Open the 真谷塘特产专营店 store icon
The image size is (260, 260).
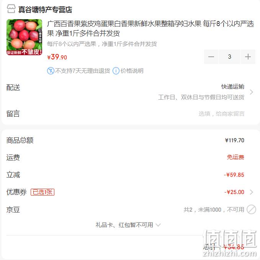point(11,9)
